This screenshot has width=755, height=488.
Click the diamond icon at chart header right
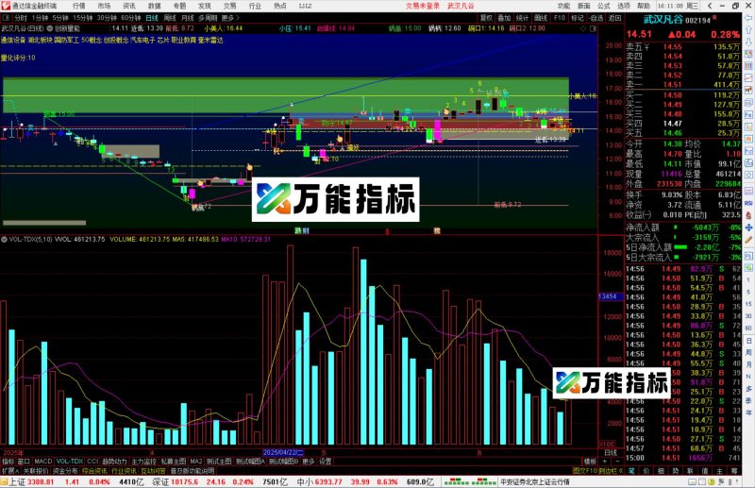click(x=583, y=28)
